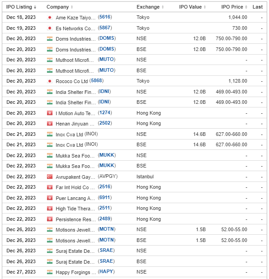269x279 pixels.
Task: Sort by Exchange column arrows
Action: click(163, 7)
